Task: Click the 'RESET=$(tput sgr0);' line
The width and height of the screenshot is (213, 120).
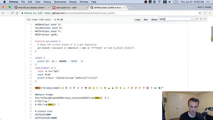Action: pyautogui.click(x=47, y=35)
